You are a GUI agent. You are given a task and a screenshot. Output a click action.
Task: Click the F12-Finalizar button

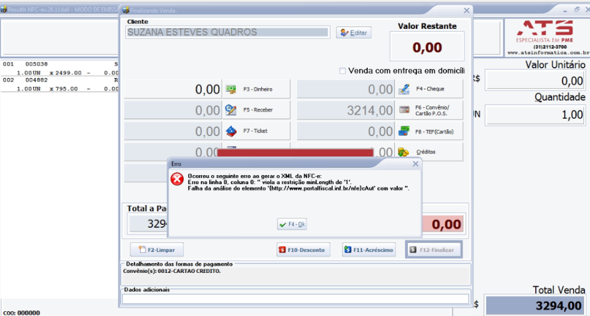(x=433, y=250)
